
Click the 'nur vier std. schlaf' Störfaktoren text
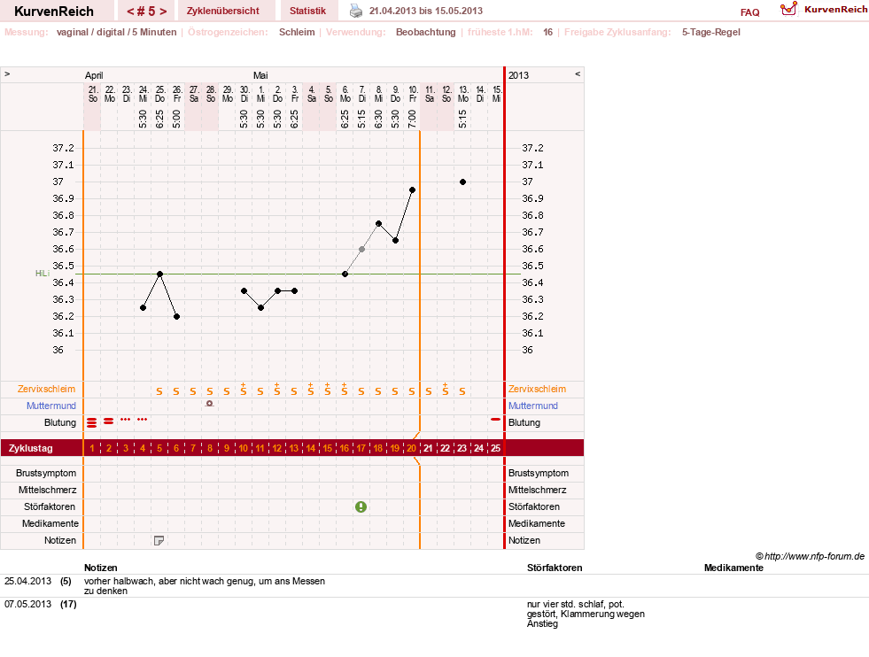586,614
